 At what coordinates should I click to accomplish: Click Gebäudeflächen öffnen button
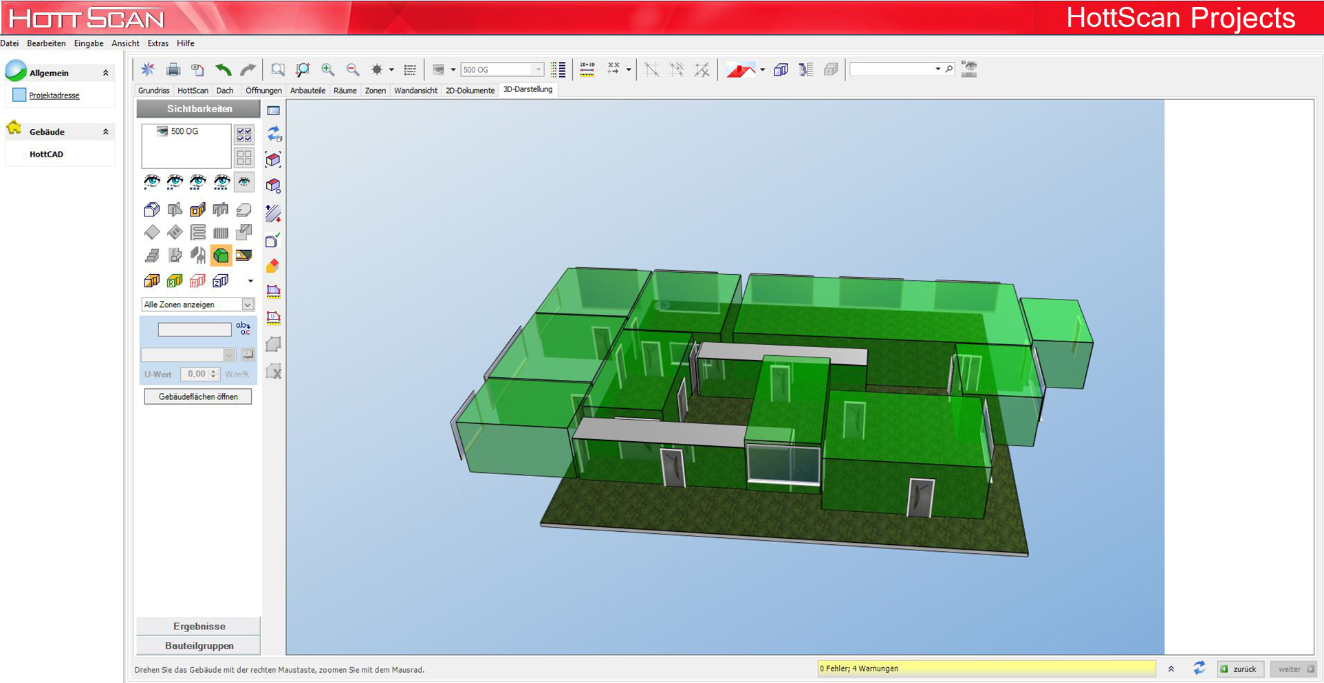coord(198,396)
